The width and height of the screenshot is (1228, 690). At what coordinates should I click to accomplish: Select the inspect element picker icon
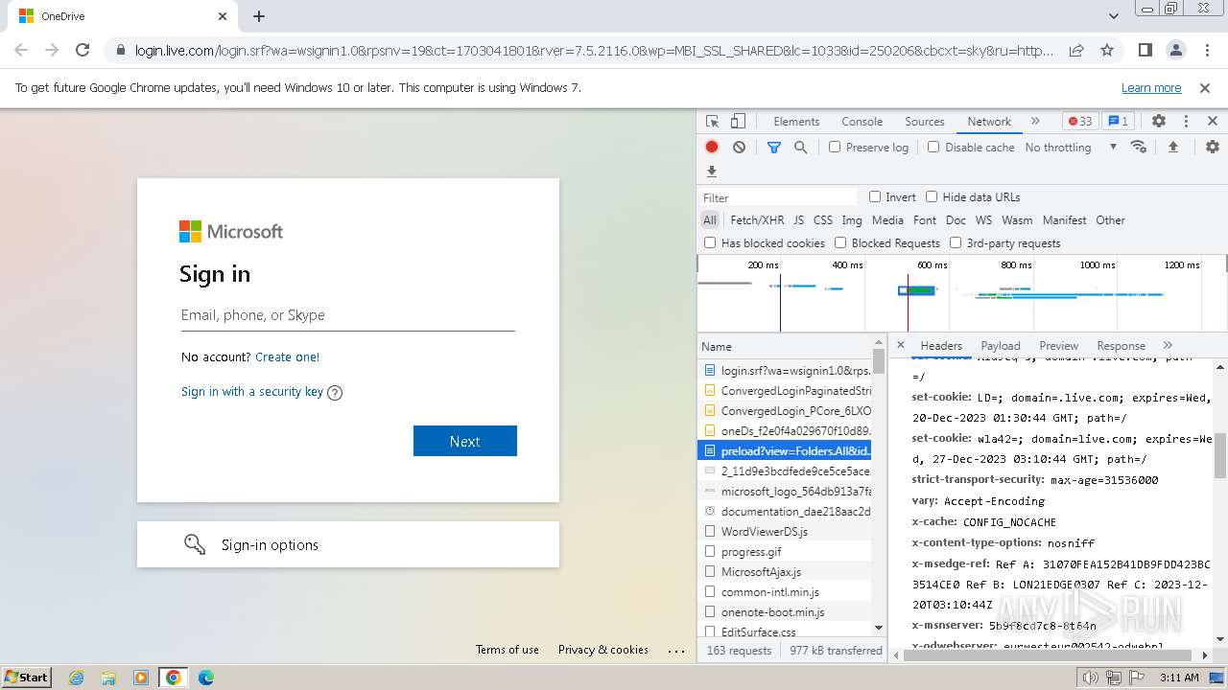(x=712, y=122)
